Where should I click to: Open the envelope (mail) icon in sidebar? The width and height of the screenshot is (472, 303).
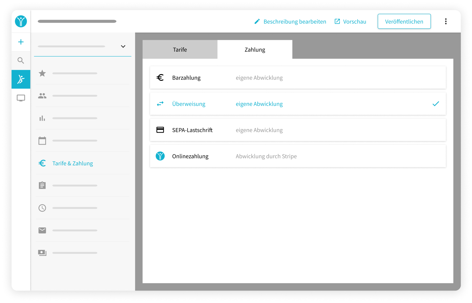click(x=42, y=230)
